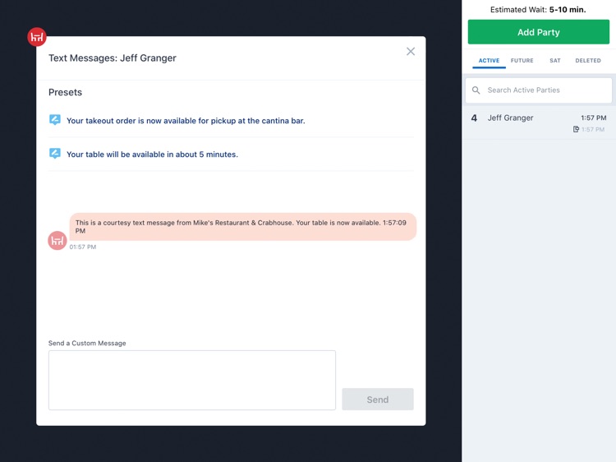Switch to the DELETED tab

click(x=588, y=61)
